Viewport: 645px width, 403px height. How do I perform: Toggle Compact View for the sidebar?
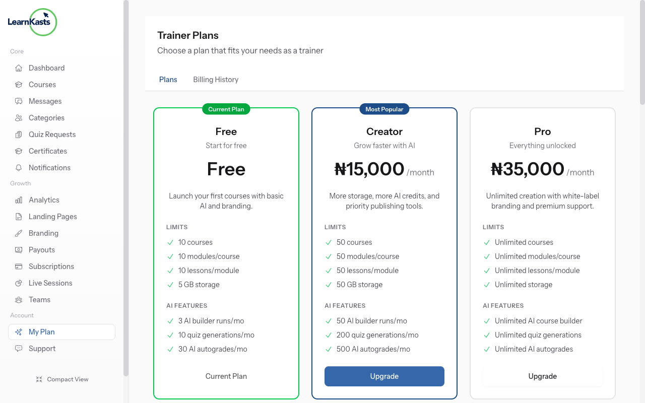tap(62, 379)
